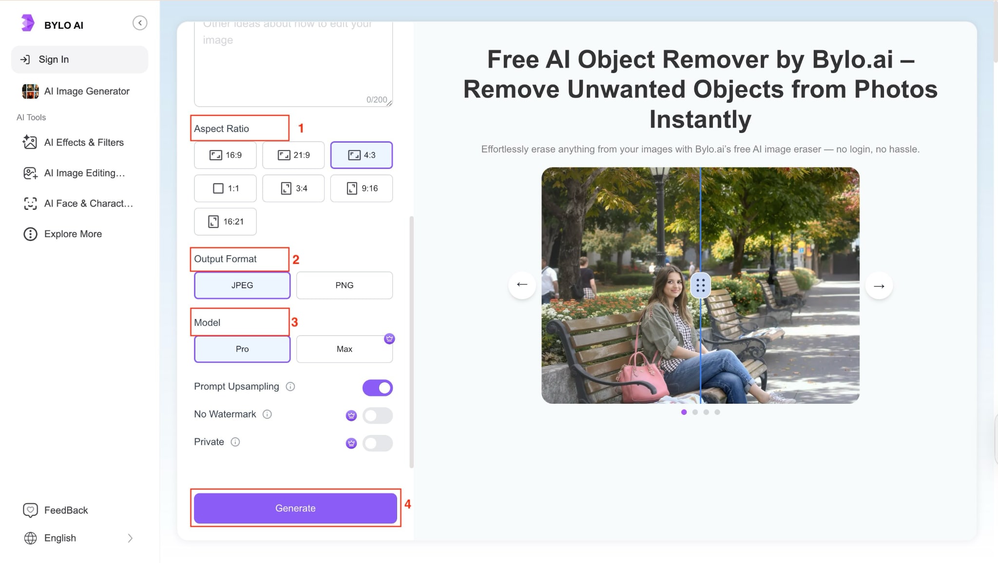The width and height of the screenshot is (998, 563).
Task: Click the right arrow to show next example
Action: [879, 286]
